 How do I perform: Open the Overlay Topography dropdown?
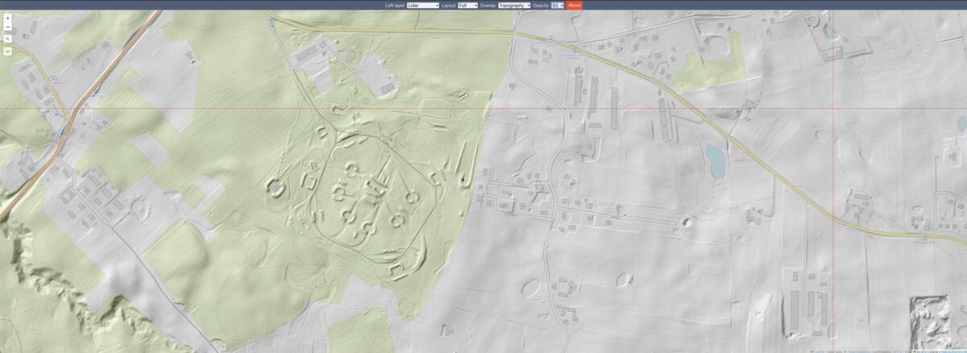(514, 5)
